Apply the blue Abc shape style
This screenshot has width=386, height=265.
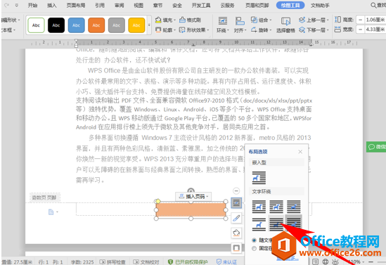[x=77, y=25]
